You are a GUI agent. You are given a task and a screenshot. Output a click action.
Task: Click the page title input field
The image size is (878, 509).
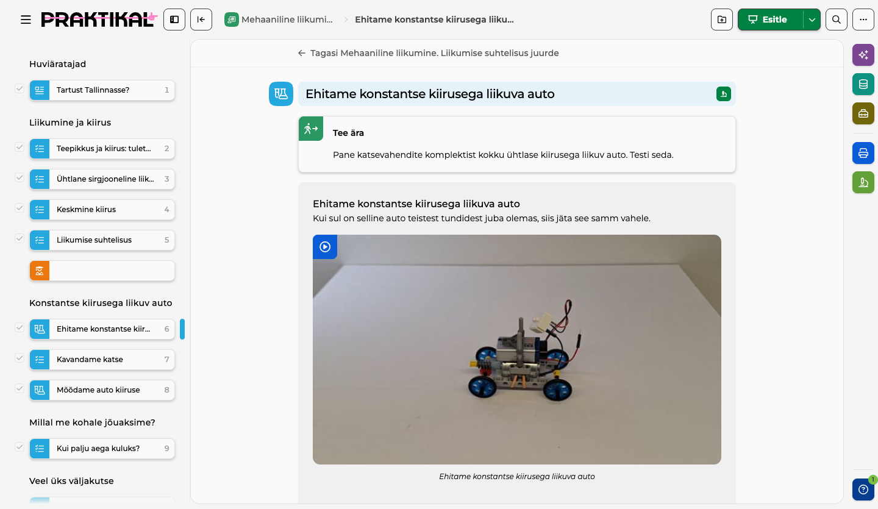[517, 94]
